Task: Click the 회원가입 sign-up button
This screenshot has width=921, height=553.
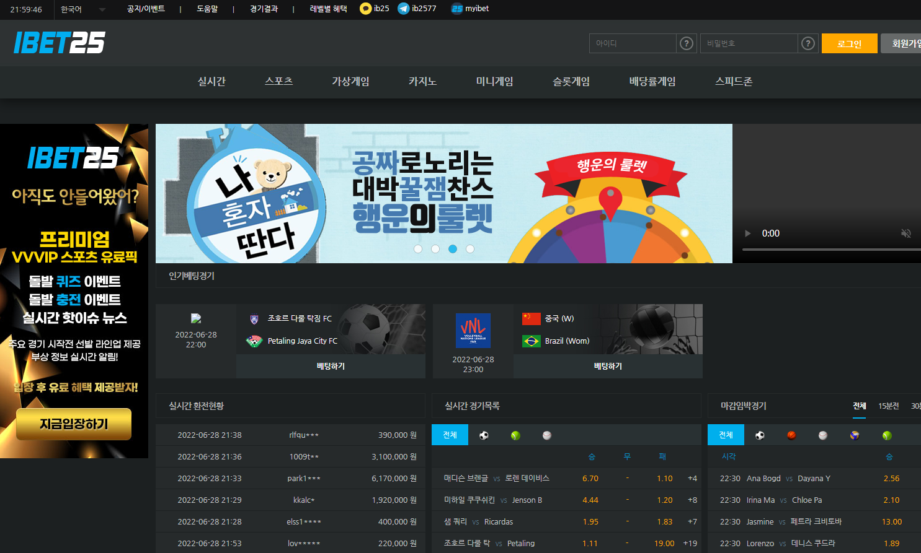Action: pos(901,43)
